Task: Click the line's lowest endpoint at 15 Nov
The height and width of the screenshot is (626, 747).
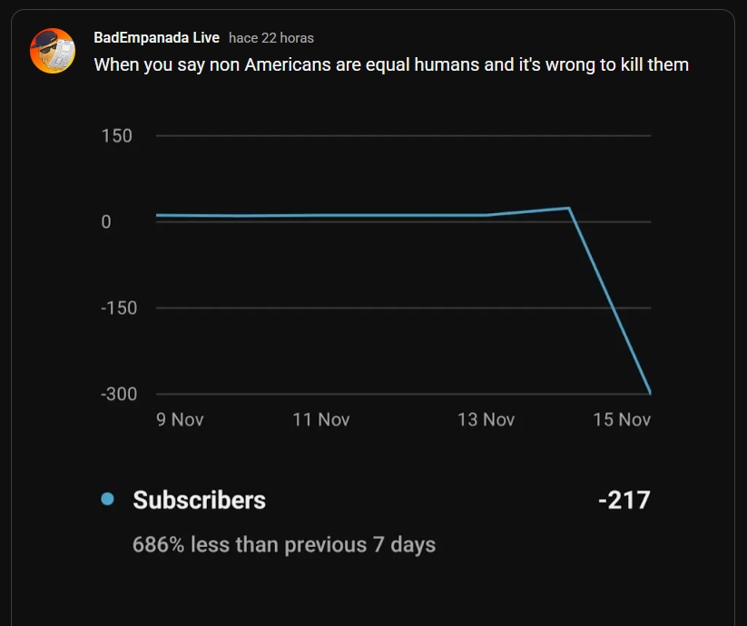Action: pyautogui.click(x=650, y=392)
